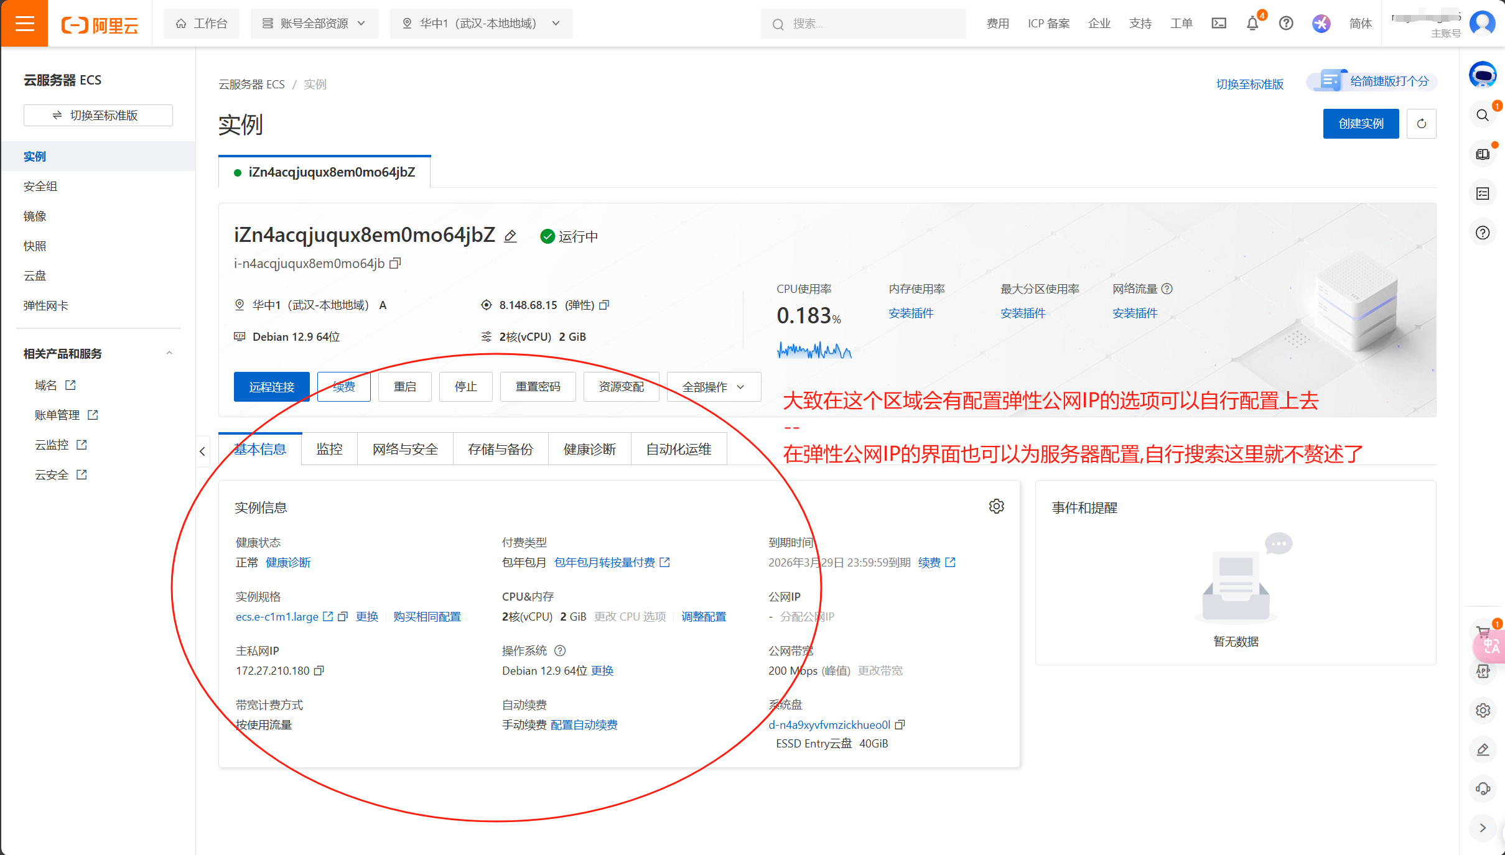Open the orange hamburger main menu
Viewport: 1505px width, 855px height.
(x=24, y=24)
